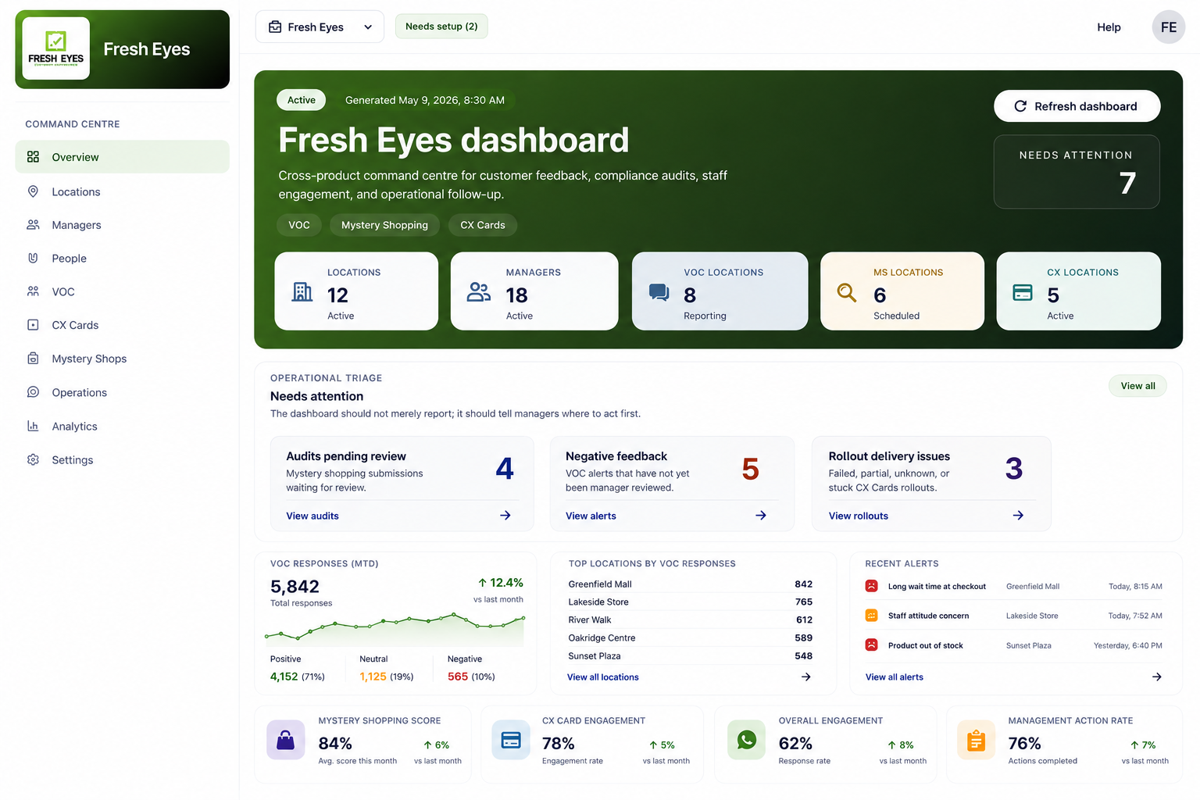Click the Long wait time at checkout alert
Screen dimensions: 1200x800
tap(1013, 586)
